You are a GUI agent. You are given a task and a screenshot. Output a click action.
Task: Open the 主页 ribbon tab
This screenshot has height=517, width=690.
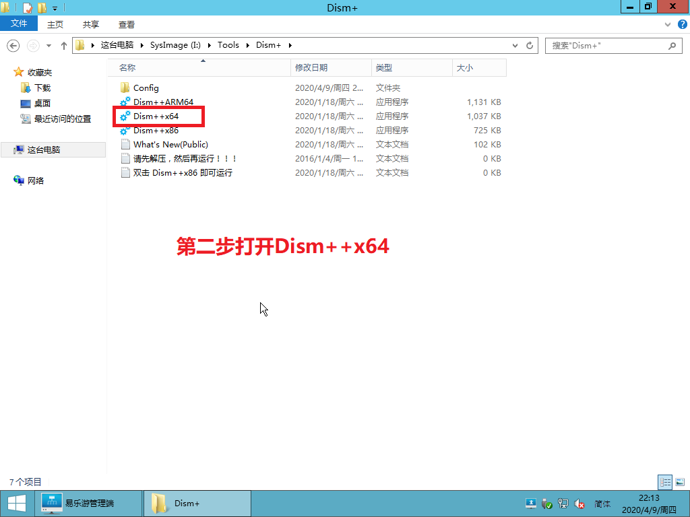[x=55, y=25]
